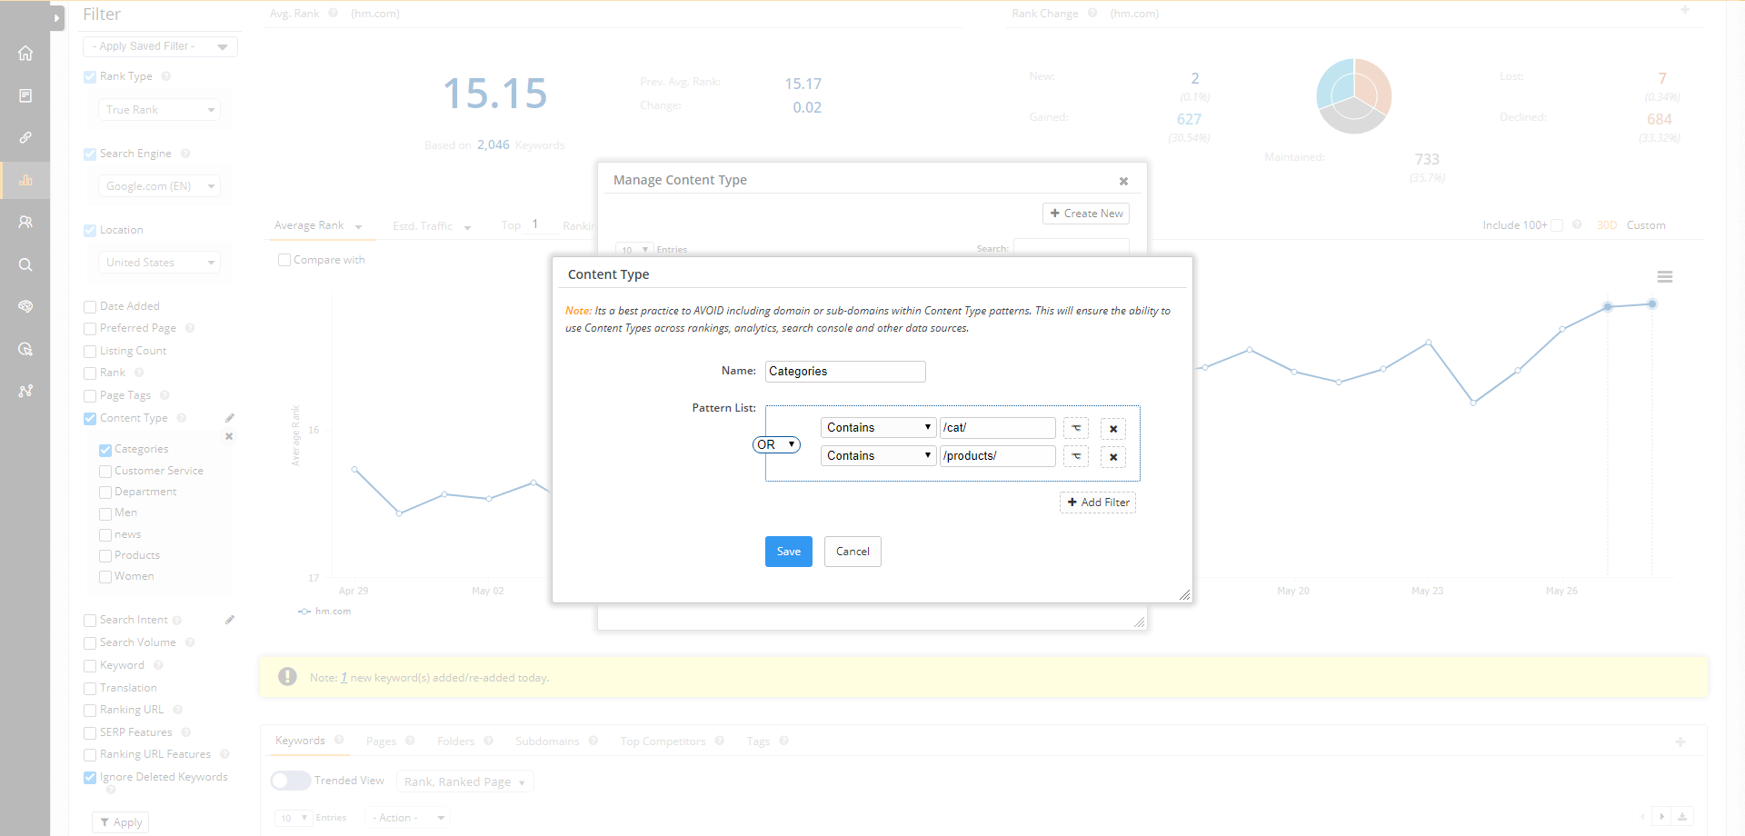The image size is (1745, 836).
Task: Switch to the Folders tab
Action: point(455,741)
